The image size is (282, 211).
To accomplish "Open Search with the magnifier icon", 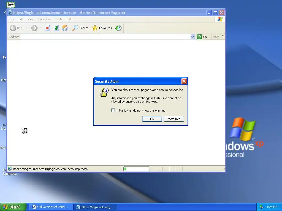I will (75, 28).
